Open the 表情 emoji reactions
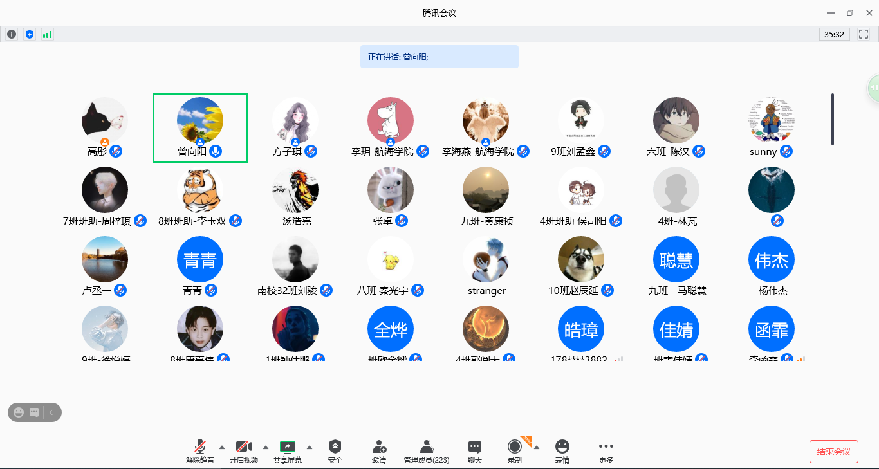This screenshot has width=879, height=469. point(562,452)
